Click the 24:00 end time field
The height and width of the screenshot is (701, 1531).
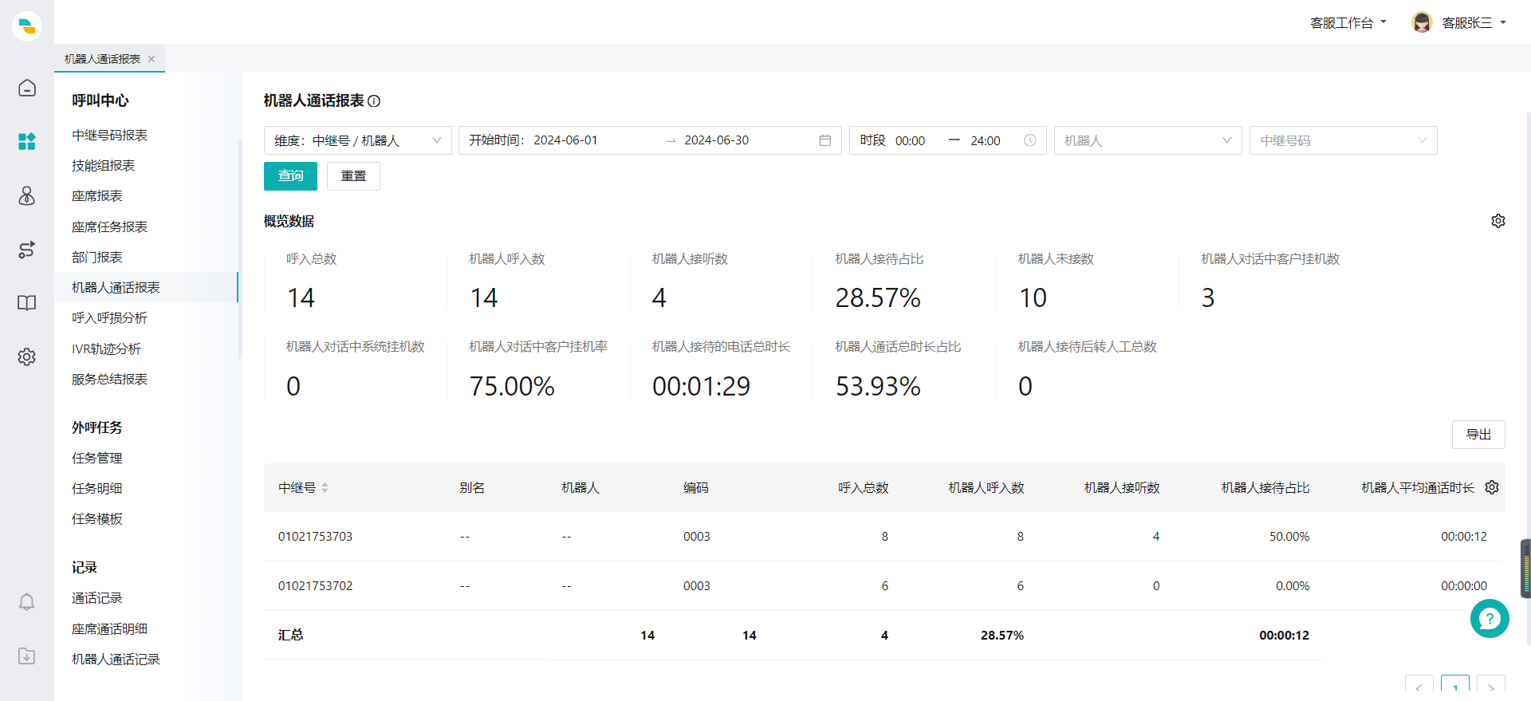tap(986, 141)
